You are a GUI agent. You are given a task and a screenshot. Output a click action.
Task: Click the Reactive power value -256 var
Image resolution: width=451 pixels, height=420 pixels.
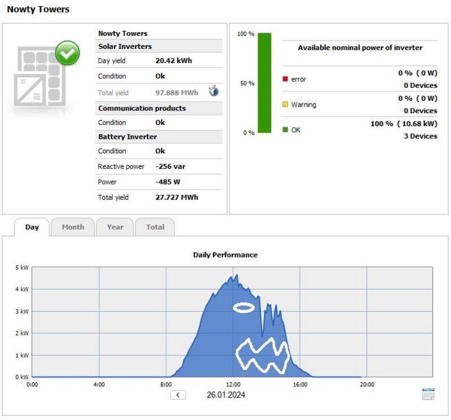click(x=171, y=167)
